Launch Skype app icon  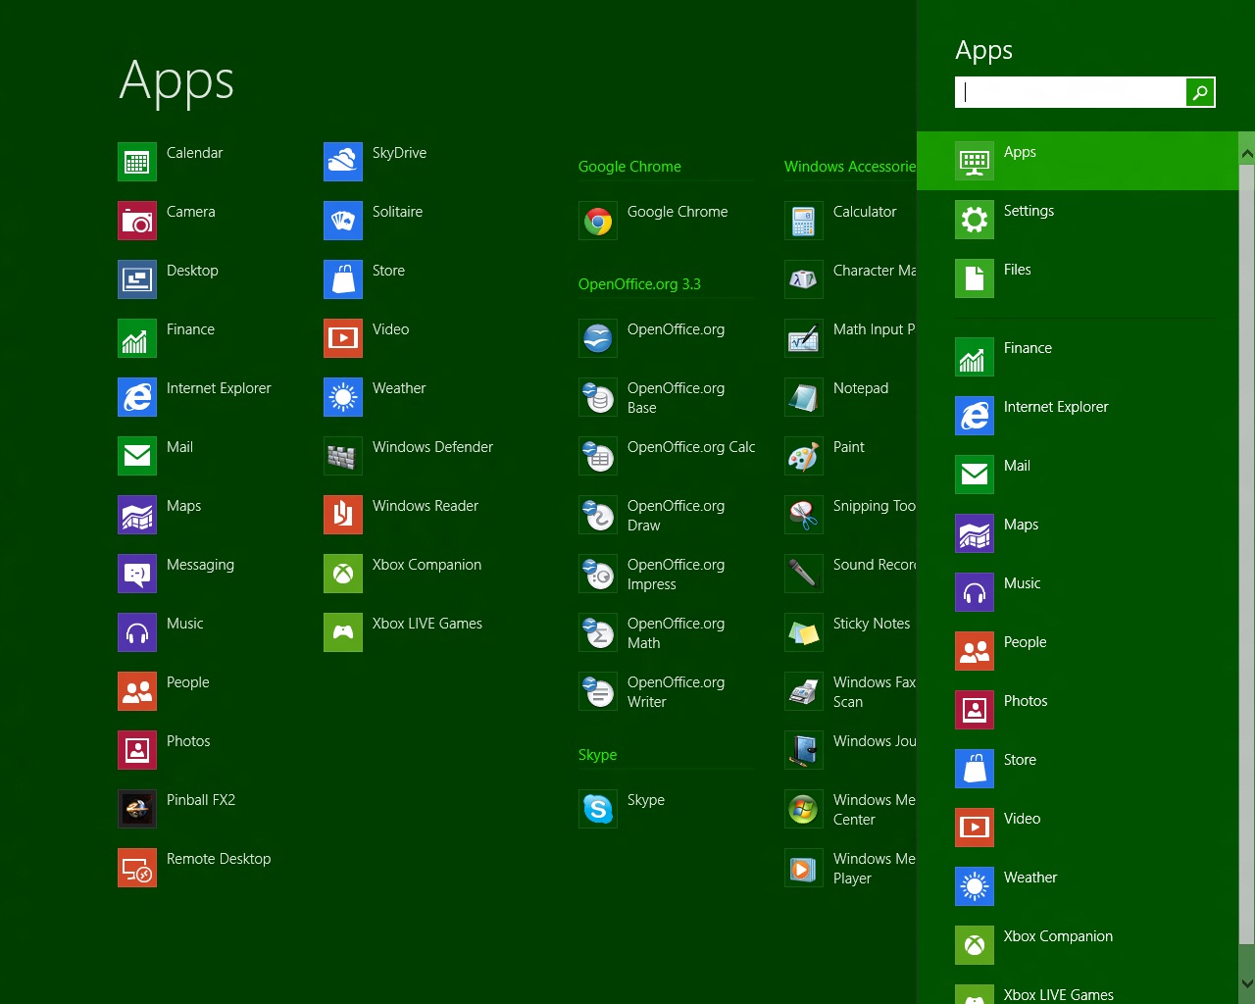click(598, 809)
